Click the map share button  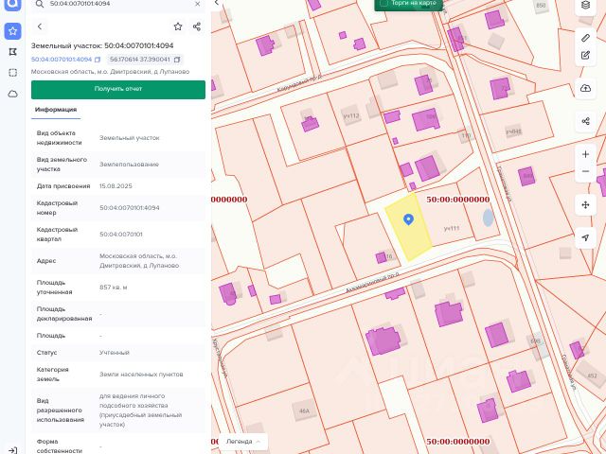(x=585, y=121)
